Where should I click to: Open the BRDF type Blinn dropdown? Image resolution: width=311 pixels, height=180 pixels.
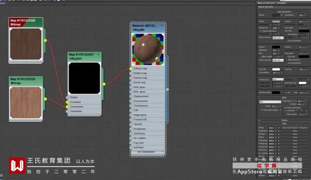270,102
